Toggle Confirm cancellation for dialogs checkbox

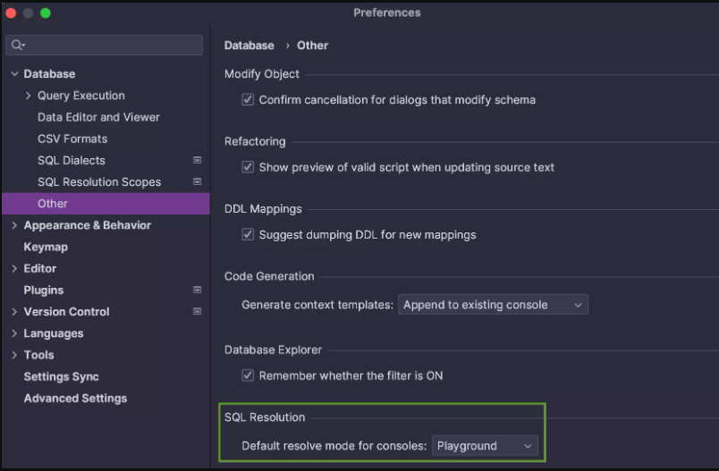click(x=248, y=99)
